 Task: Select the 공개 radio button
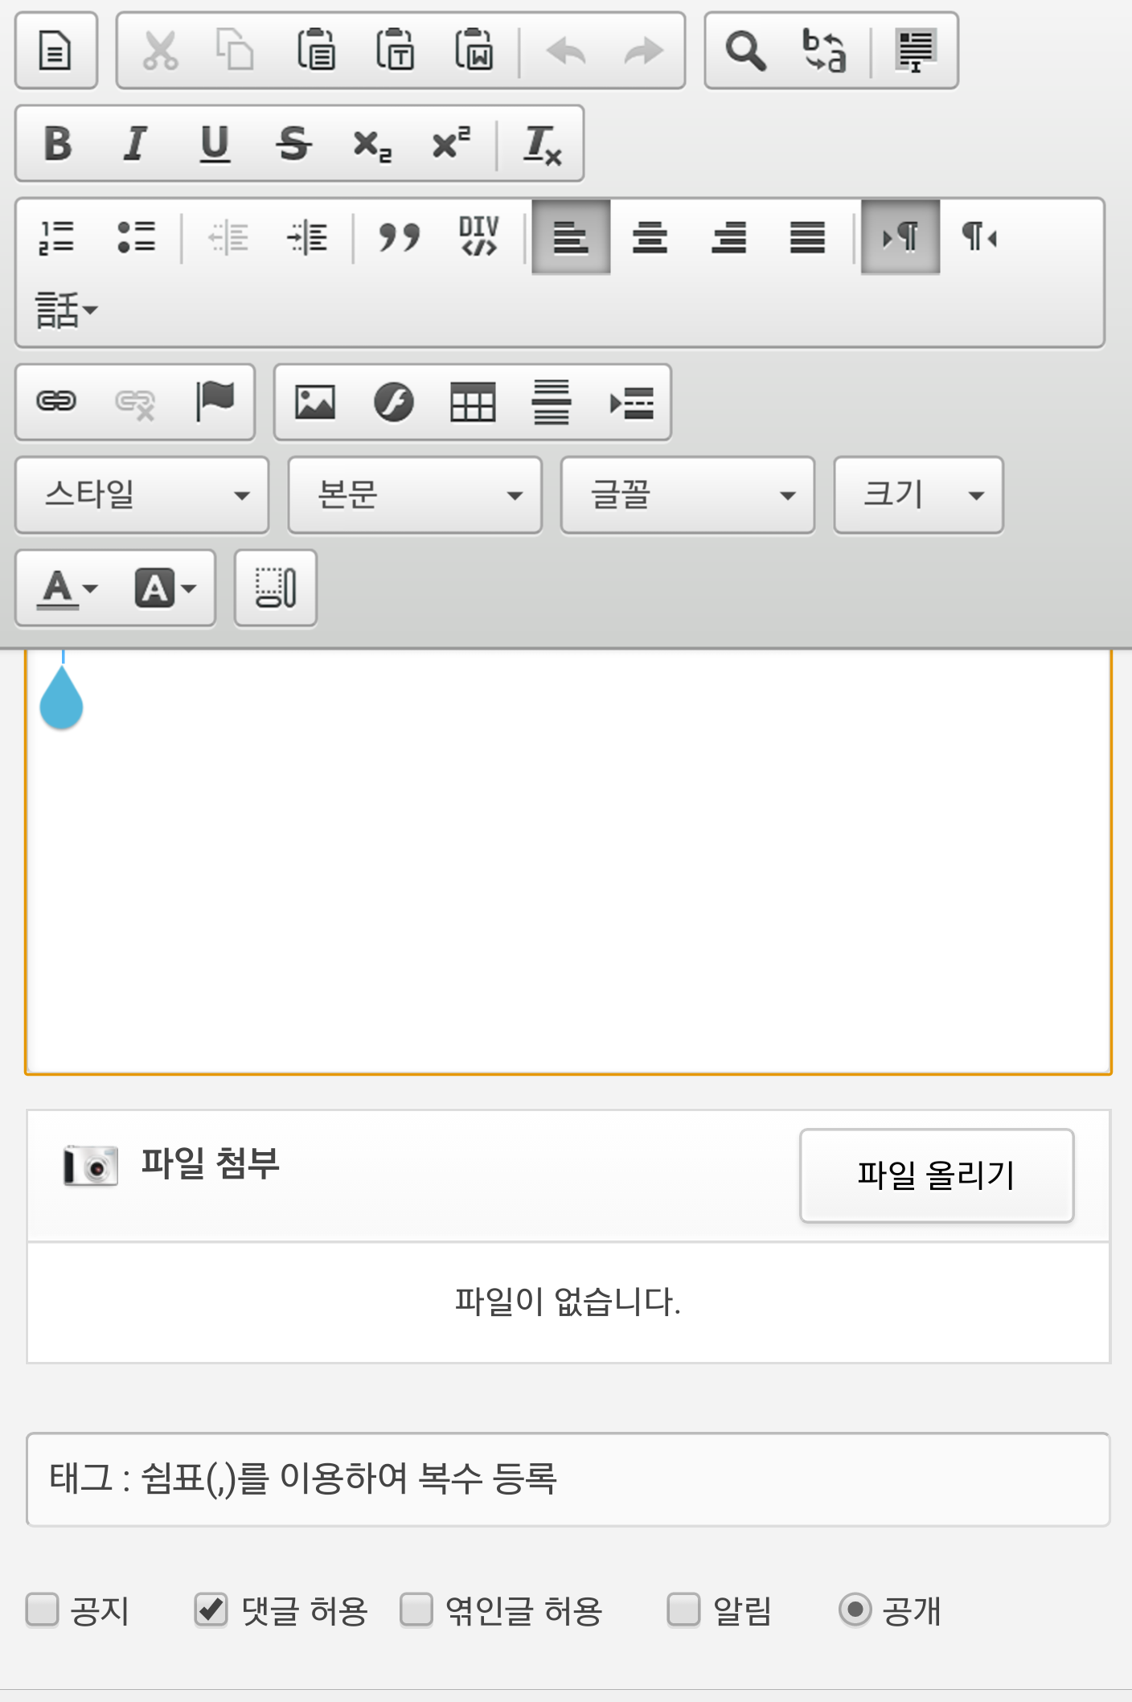(x=855, y=1610)
